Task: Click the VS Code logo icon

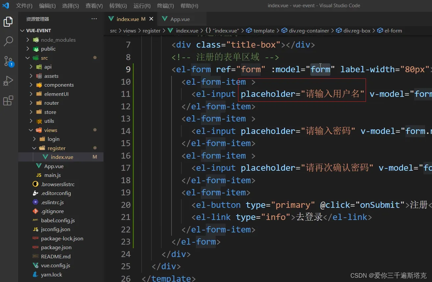Action: pos(6,6)
